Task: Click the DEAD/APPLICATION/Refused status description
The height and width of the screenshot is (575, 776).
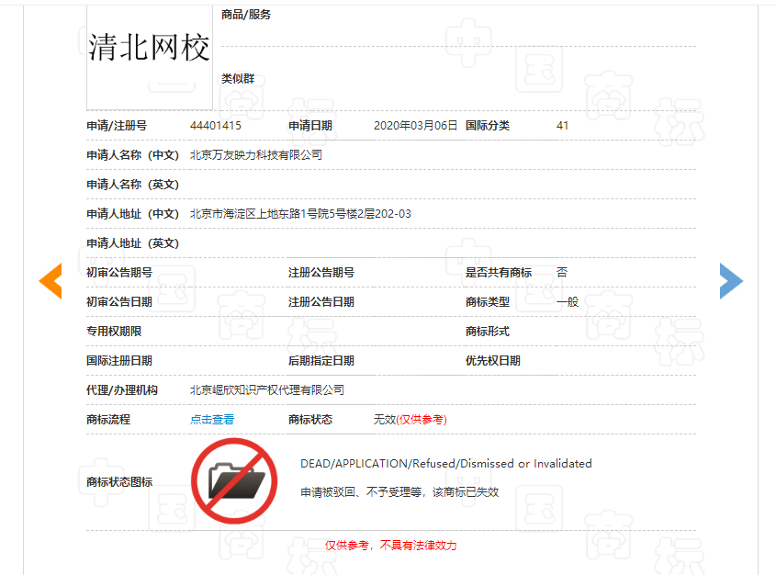Action: (446, 464)
